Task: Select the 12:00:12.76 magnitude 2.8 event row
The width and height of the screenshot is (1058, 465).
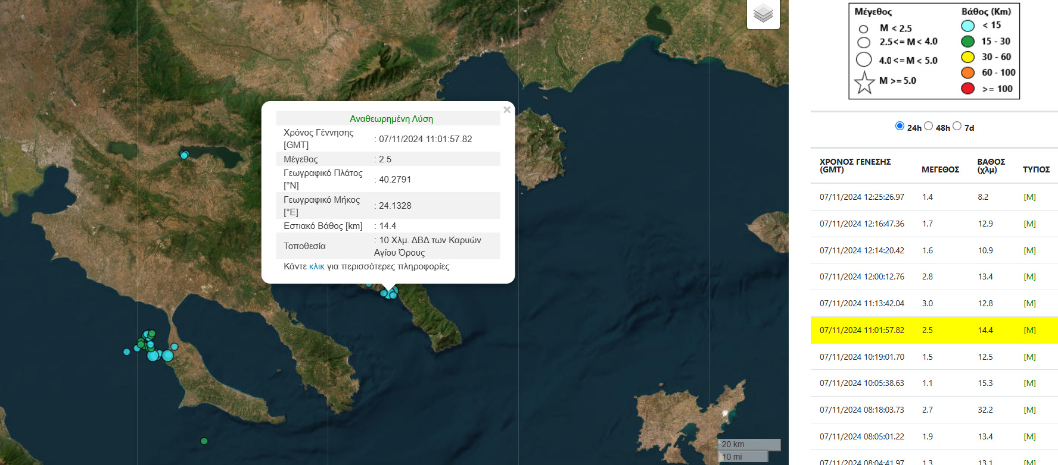Action: click(933, 277)
